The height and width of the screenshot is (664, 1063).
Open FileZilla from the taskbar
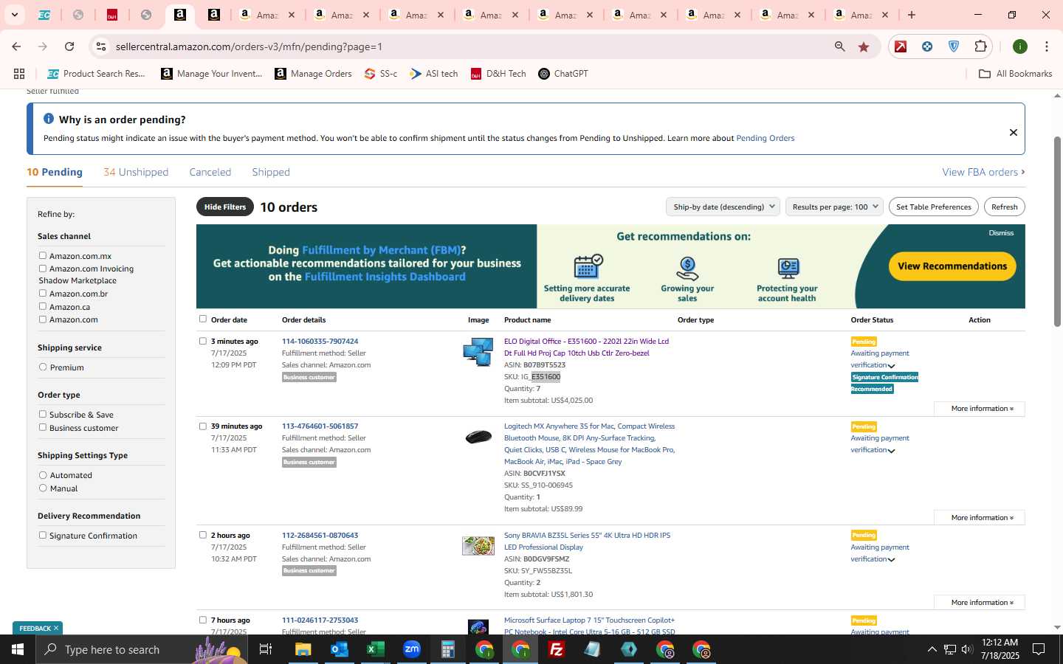[557, 649]
